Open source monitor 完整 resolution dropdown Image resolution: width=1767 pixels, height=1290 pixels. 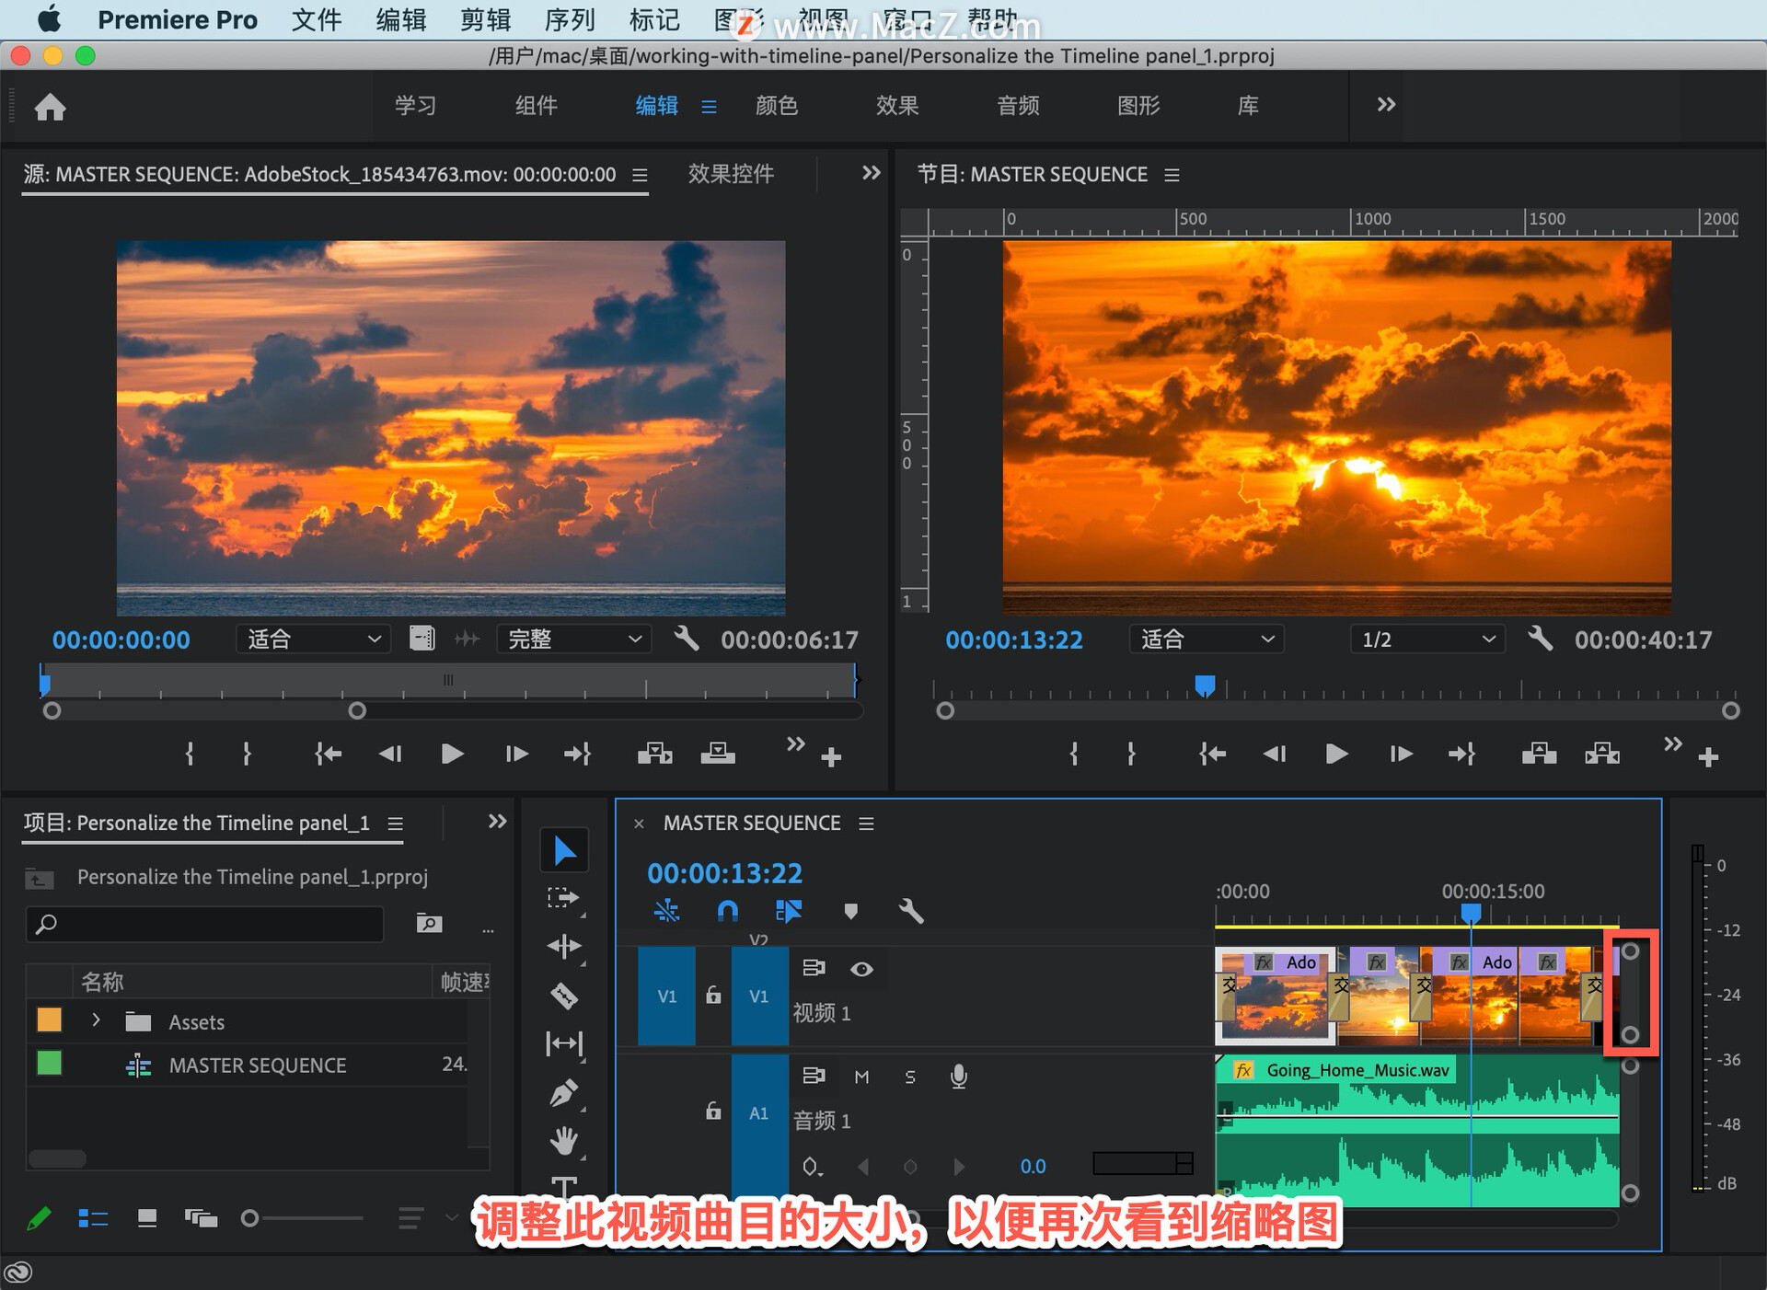573,639
